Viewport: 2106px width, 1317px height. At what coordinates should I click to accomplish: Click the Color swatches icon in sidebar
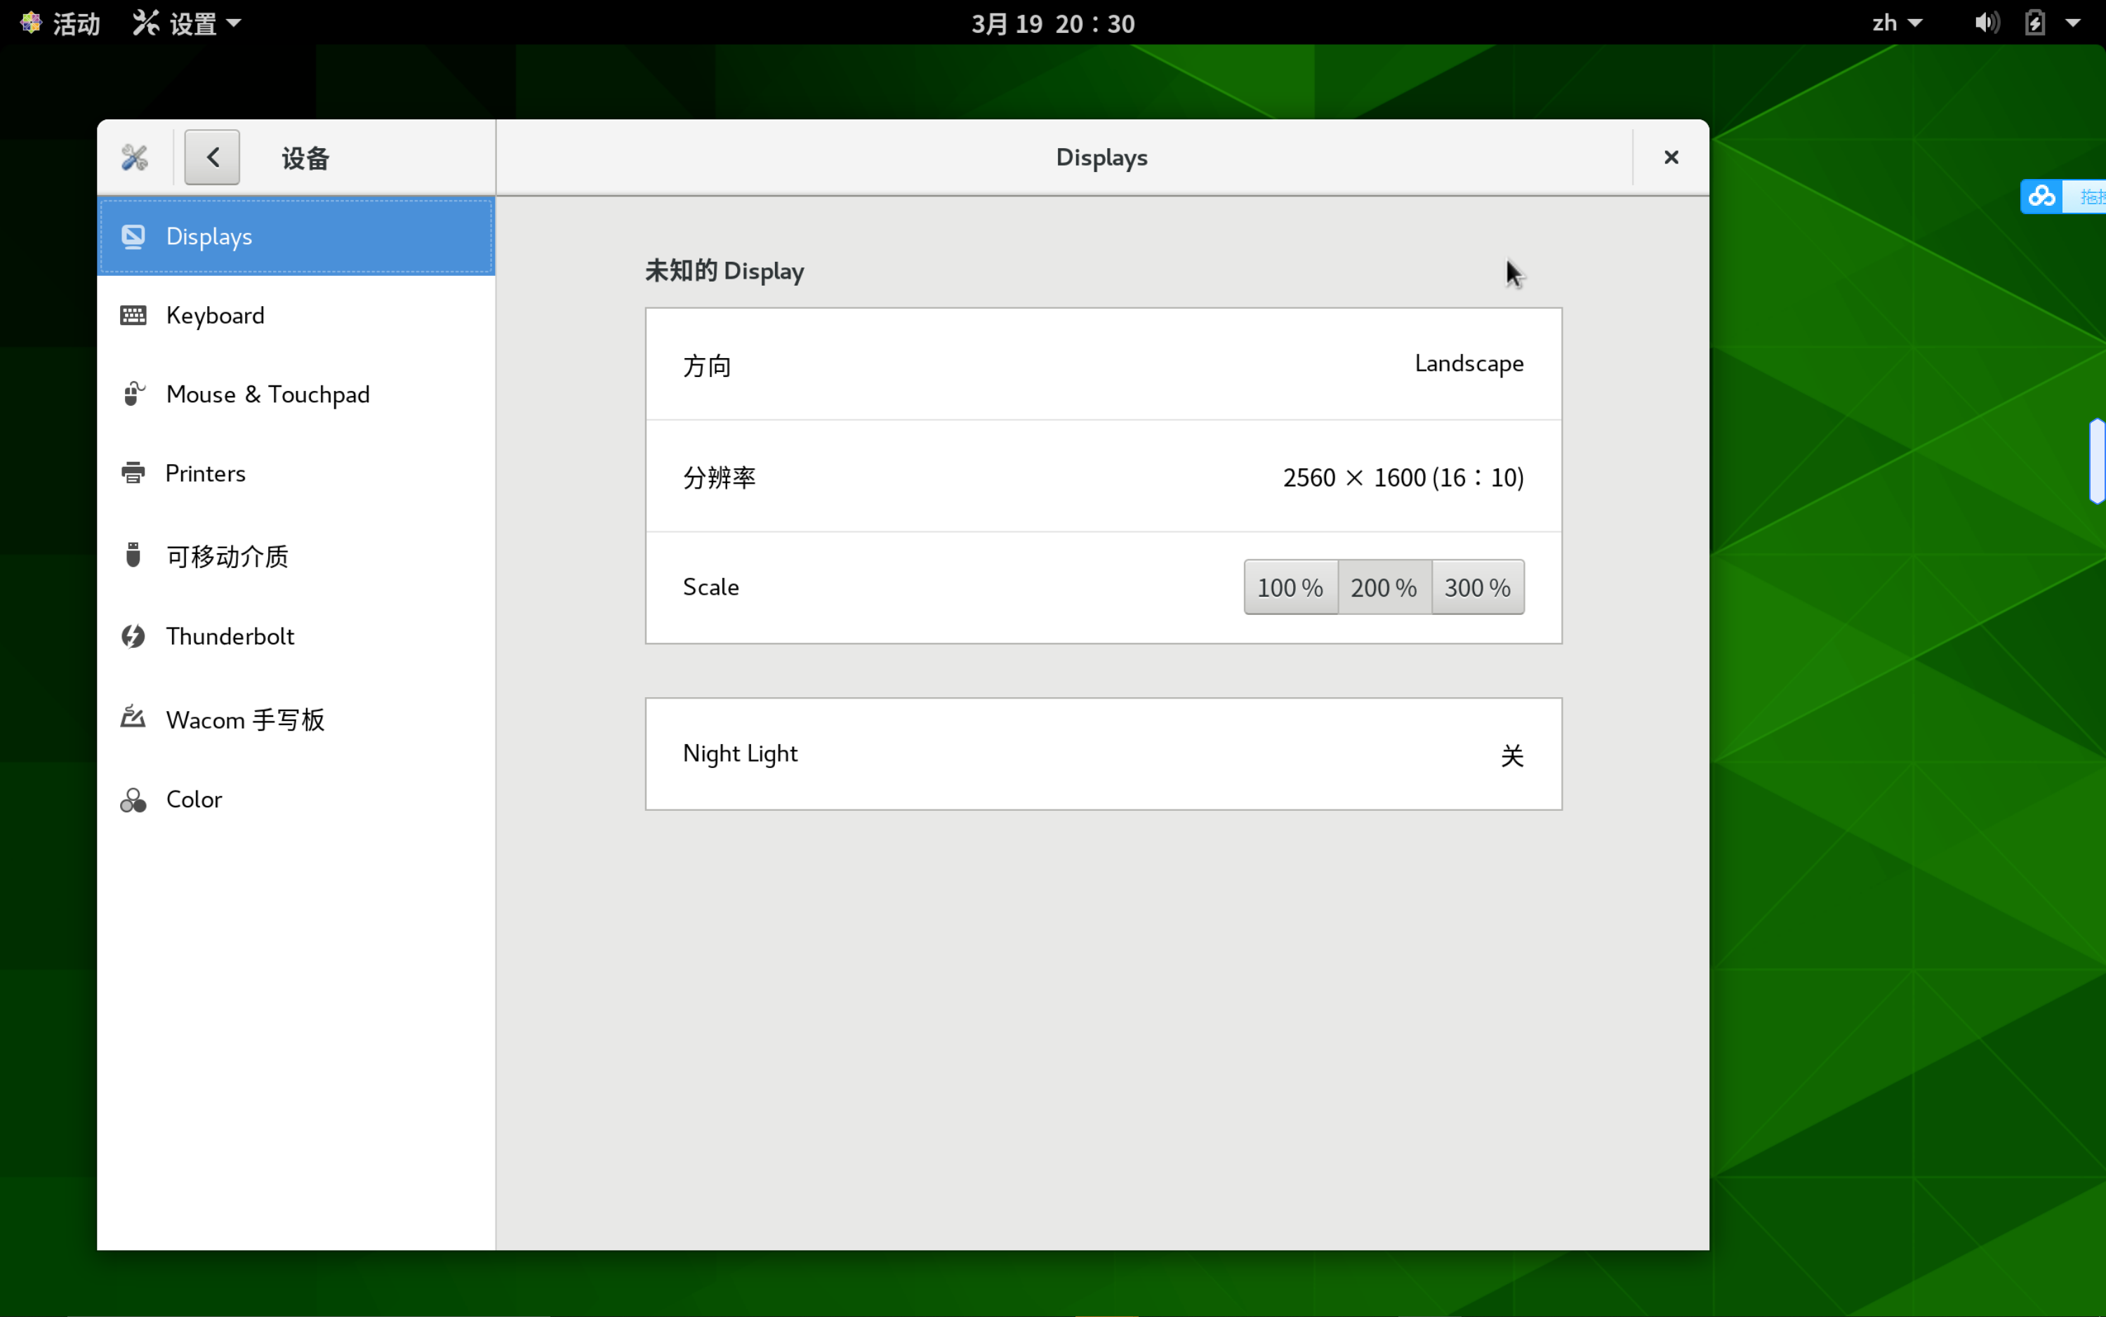(133, 800)
